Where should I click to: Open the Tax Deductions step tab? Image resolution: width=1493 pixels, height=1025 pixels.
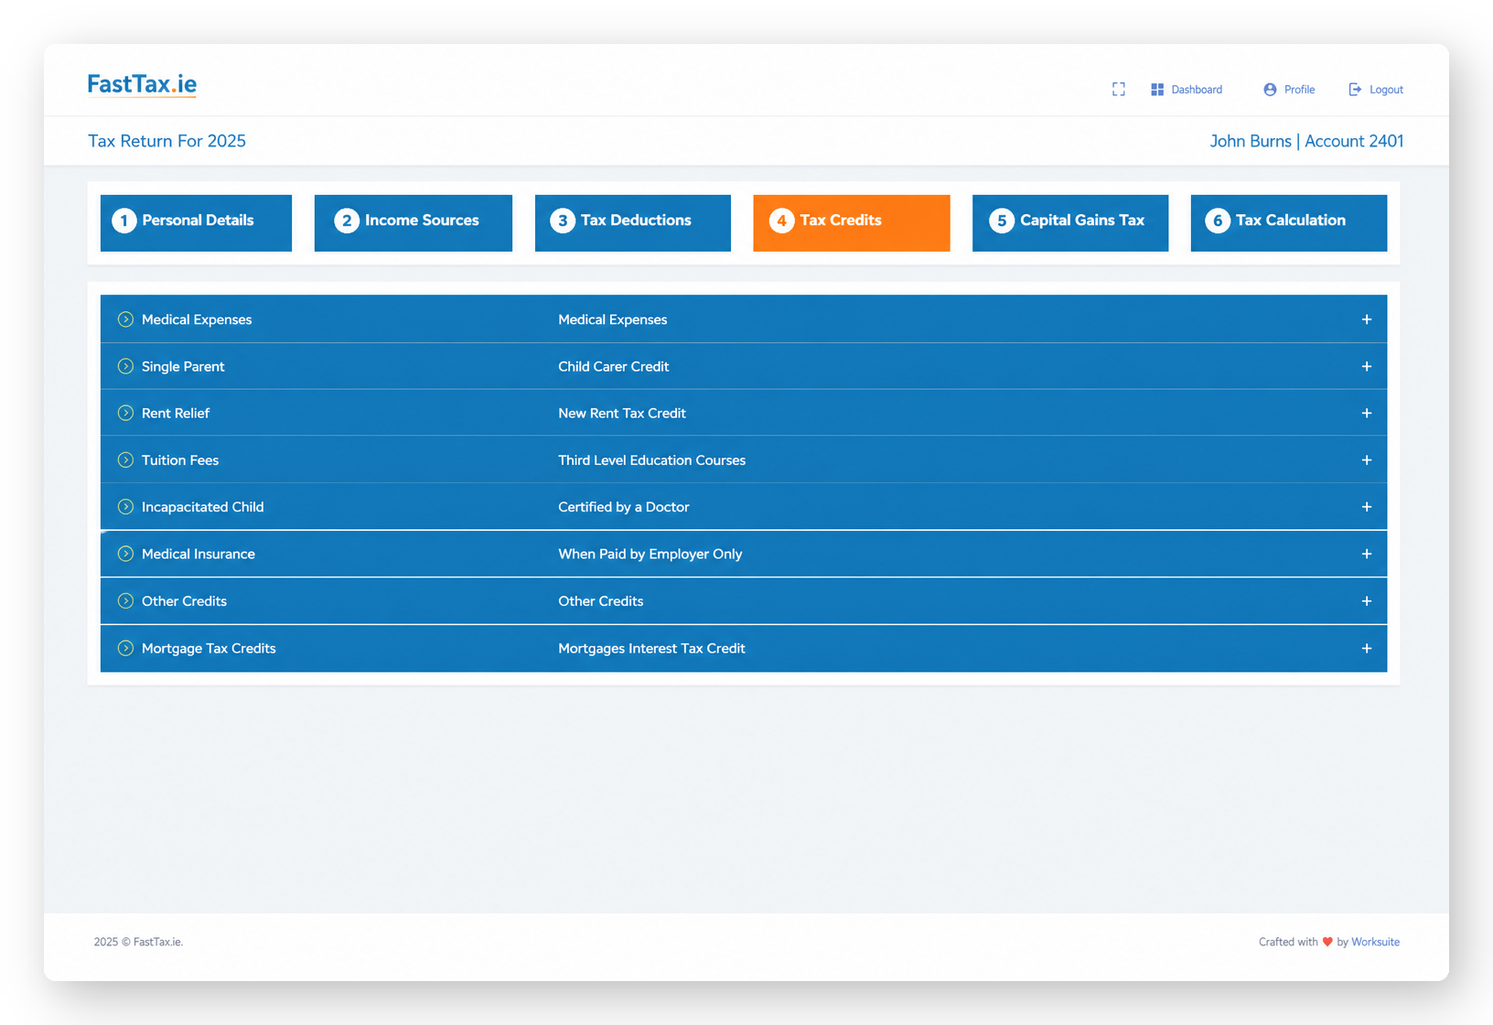[x=633, y=222]
